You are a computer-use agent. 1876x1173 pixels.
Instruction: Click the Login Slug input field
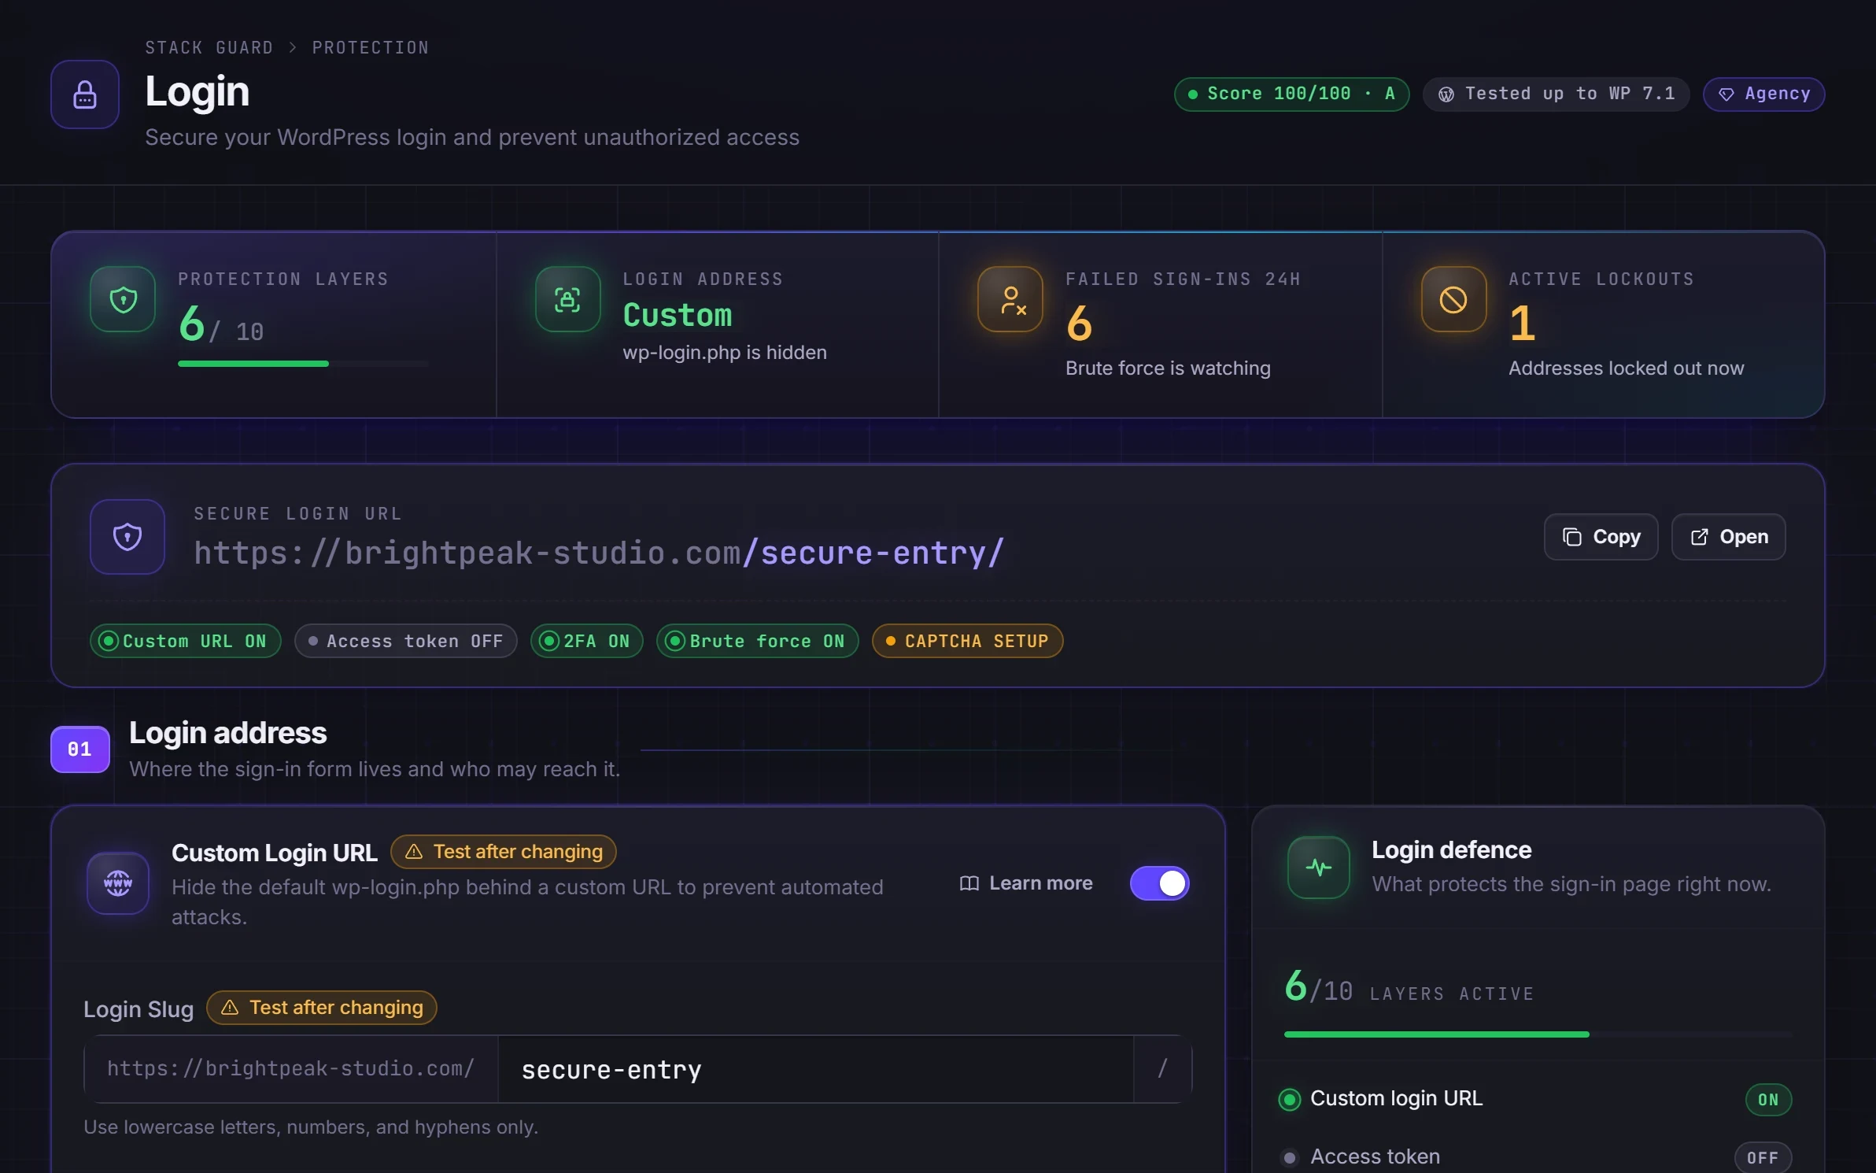[815, 1070]
